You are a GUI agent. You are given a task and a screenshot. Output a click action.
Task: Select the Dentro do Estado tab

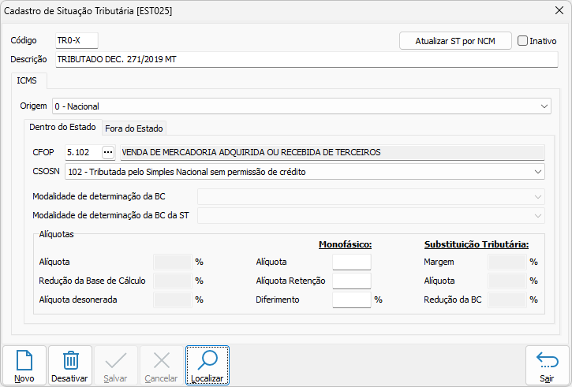tap(62, 127)
